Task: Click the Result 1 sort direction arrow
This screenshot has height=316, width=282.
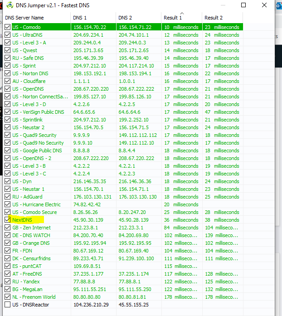Action: coord(182,13)
